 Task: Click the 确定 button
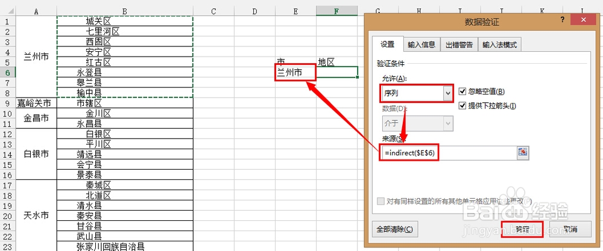point(522,229)
